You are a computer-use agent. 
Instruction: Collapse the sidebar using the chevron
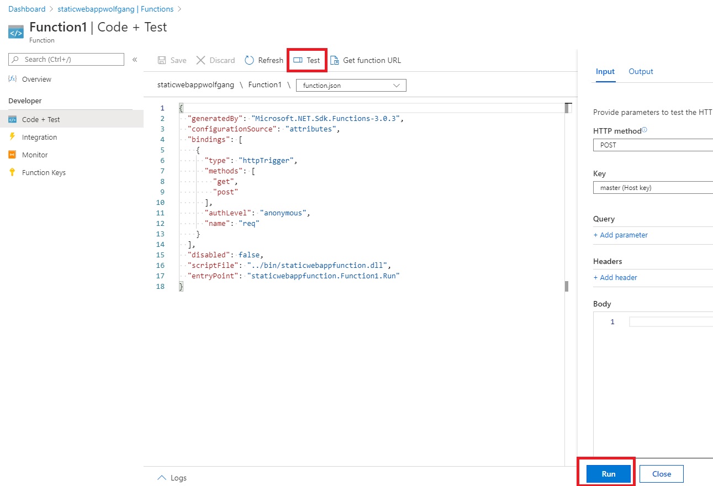[x=136, y=59]
